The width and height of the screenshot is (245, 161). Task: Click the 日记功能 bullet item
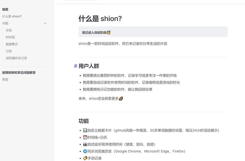(x=117, y=90)
